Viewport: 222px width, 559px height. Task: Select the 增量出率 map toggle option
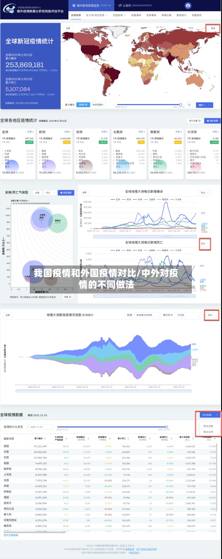click(x=83, y=105)
